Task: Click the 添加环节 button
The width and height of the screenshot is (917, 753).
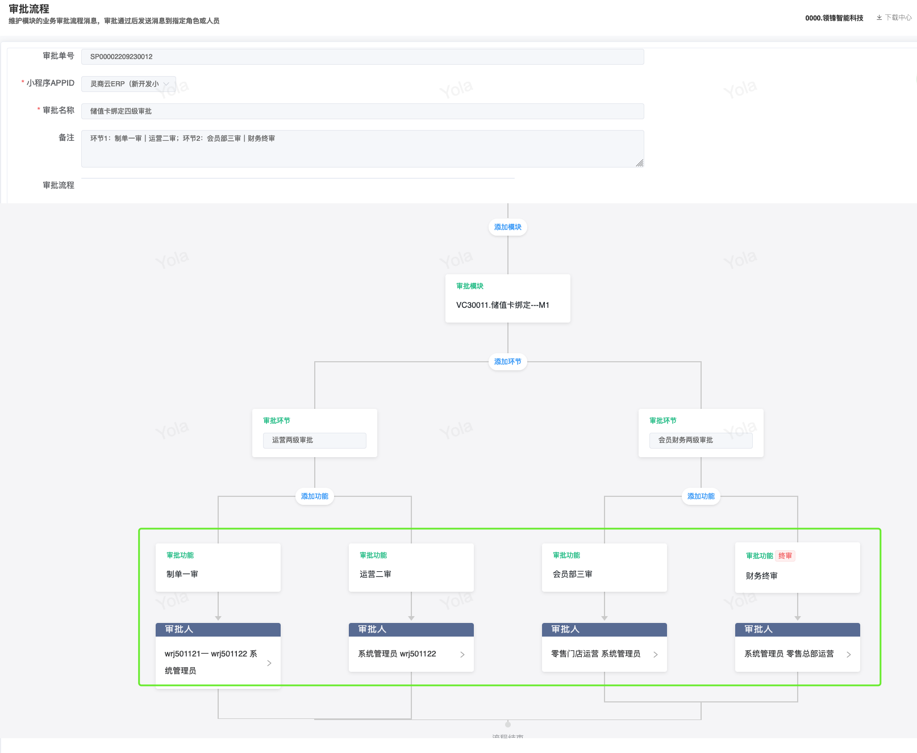Action: 507,362
